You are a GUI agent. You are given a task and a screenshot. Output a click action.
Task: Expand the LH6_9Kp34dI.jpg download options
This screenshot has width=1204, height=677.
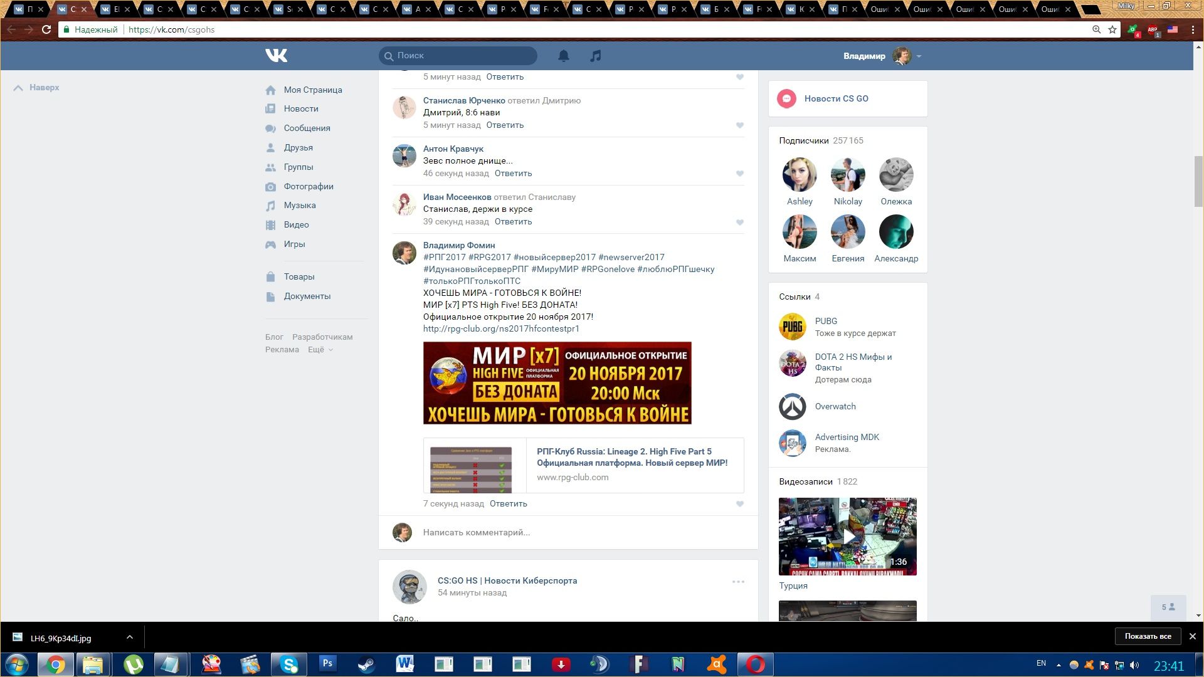click(129, 637)
